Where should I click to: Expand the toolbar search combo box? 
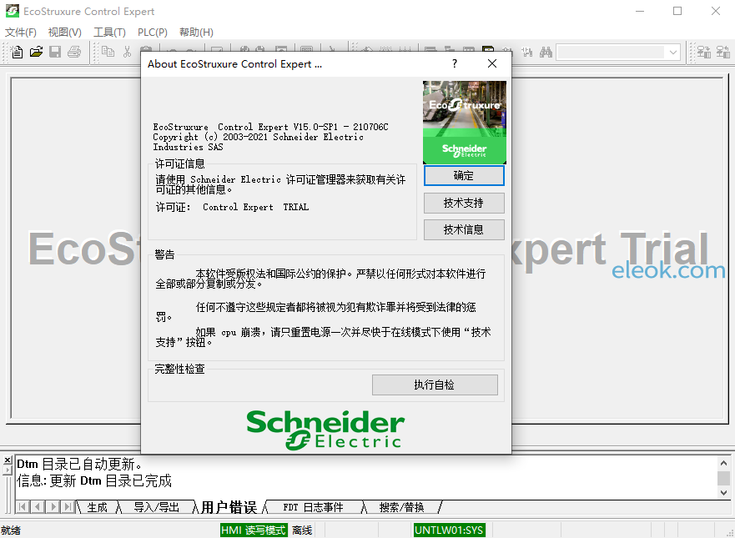tap(673, 52)
